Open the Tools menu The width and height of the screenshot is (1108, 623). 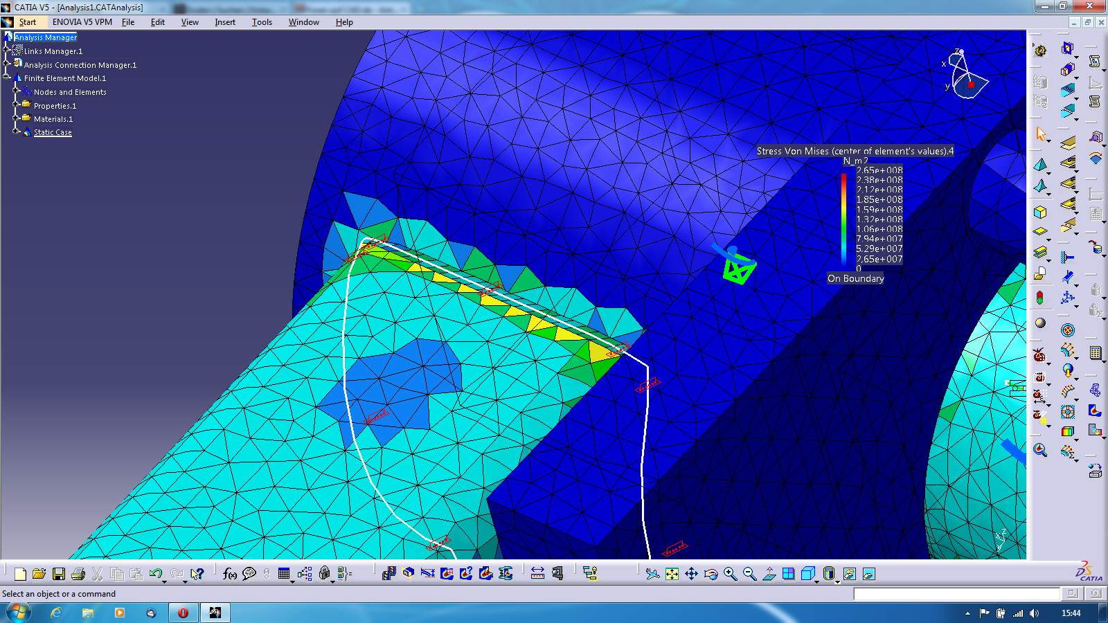(x=262, y=22)
